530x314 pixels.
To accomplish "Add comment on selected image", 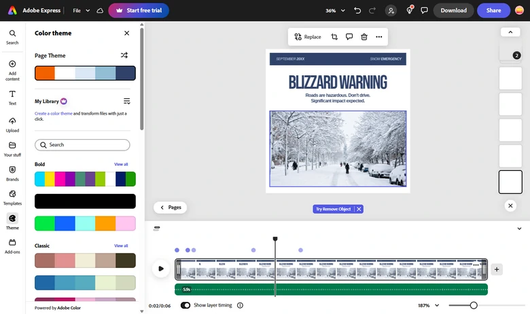I will pyautogui.click(x=349, y=37).
